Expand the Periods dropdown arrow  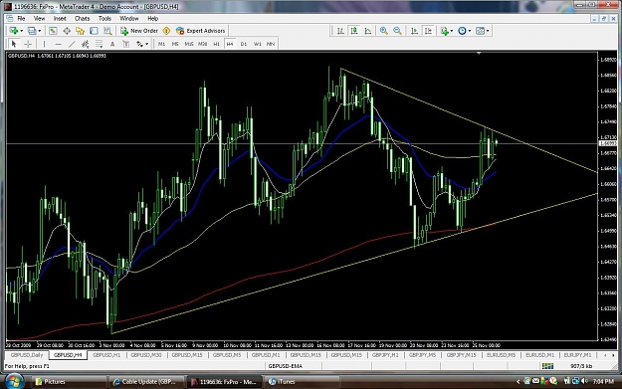470,31
